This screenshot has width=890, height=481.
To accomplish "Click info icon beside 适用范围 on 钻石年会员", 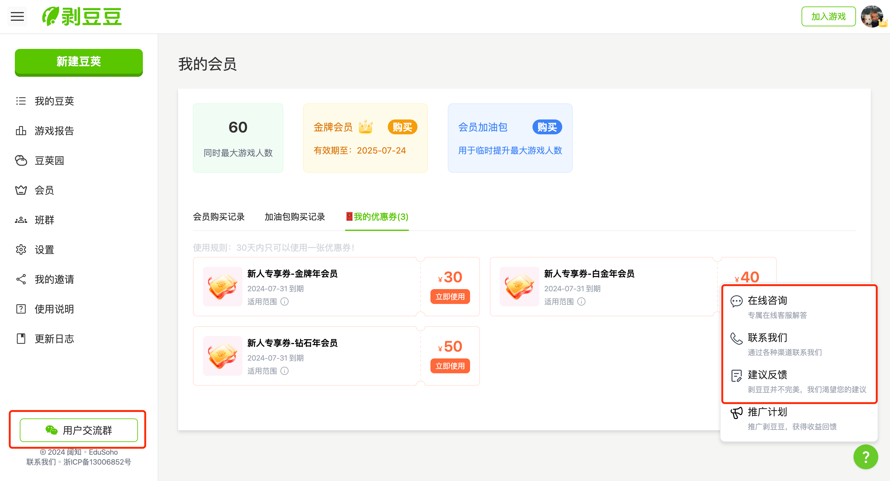I will (284, 370).
